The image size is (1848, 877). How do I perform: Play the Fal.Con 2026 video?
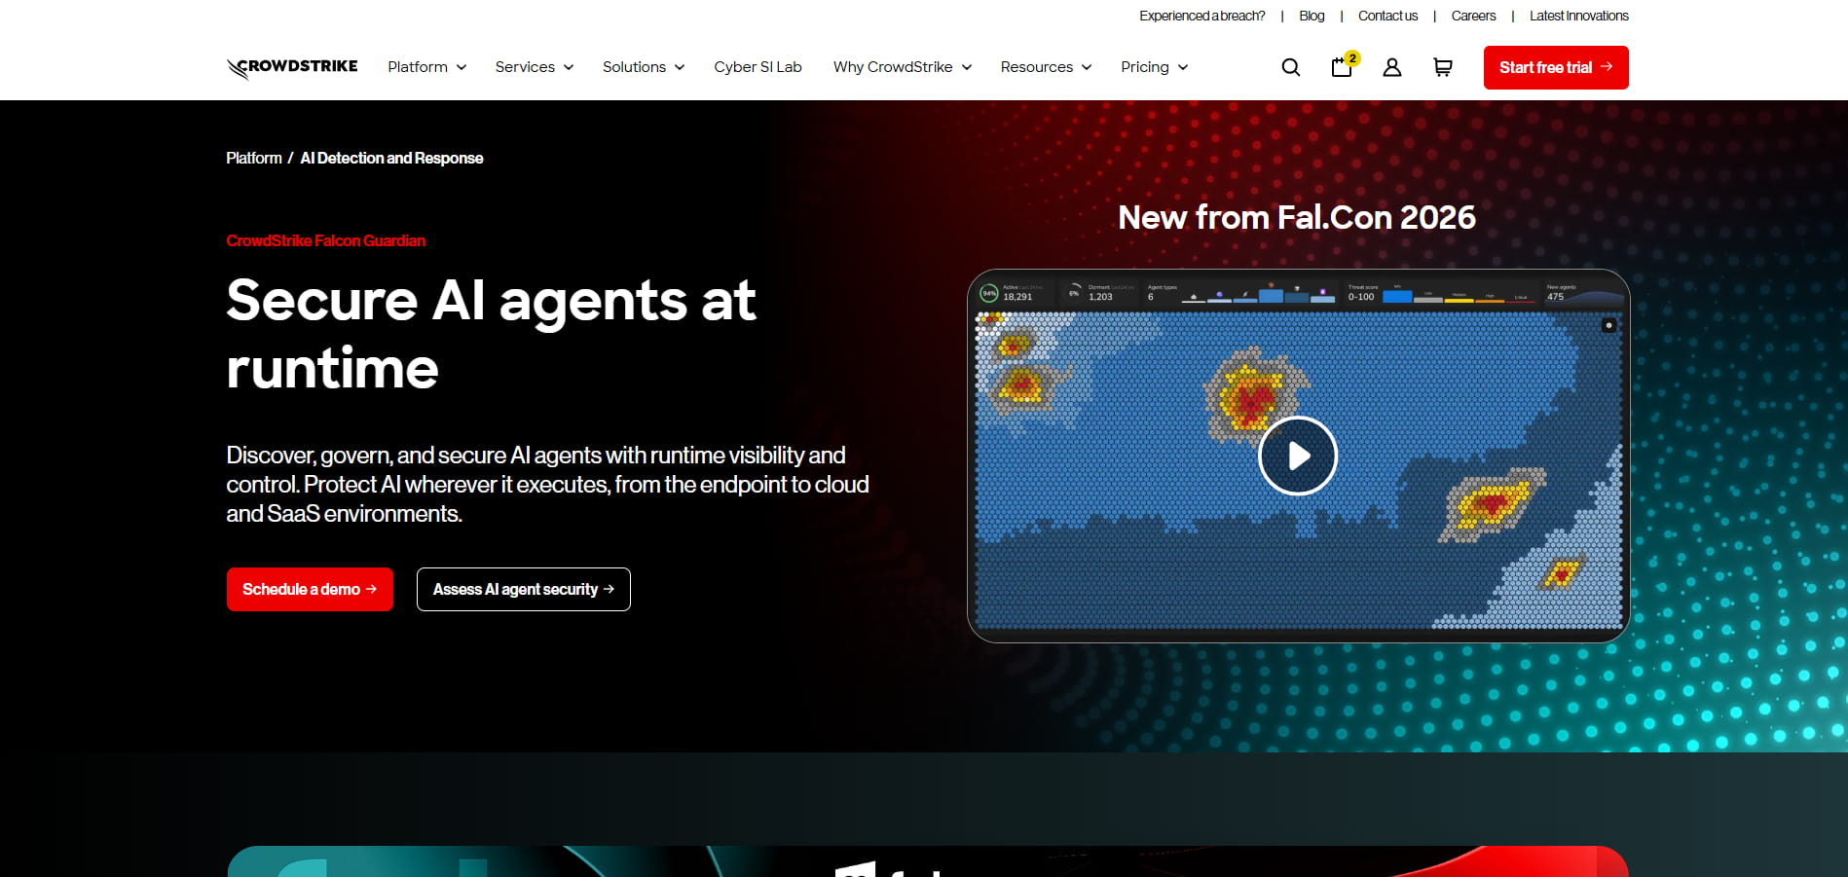tap(1298, 456)
